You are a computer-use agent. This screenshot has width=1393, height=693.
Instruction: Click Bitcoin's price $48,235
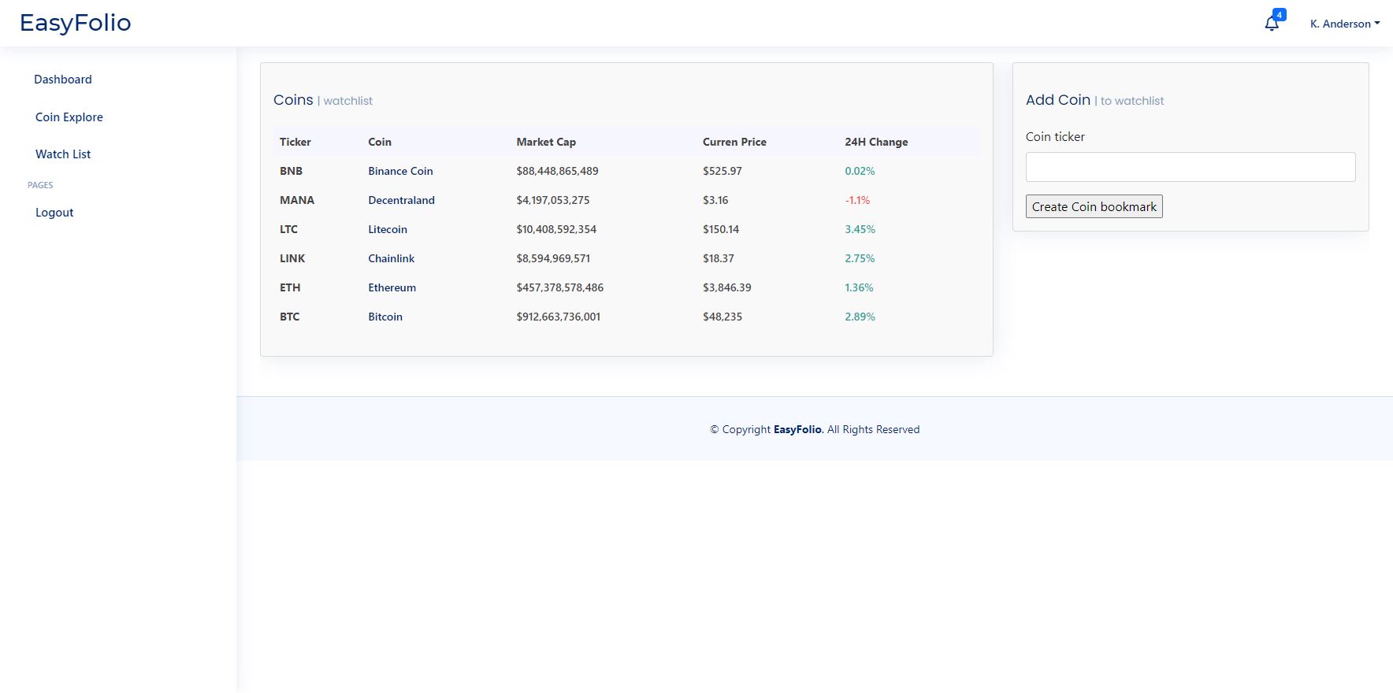723,317
